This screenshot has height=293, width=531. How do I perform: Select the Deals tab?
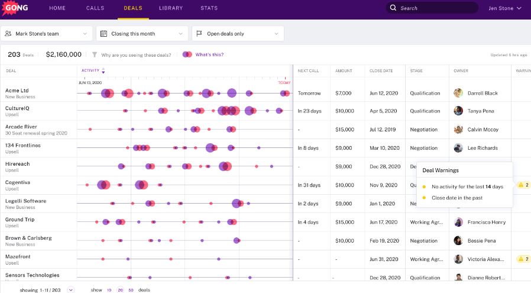(x=133, y=8)
